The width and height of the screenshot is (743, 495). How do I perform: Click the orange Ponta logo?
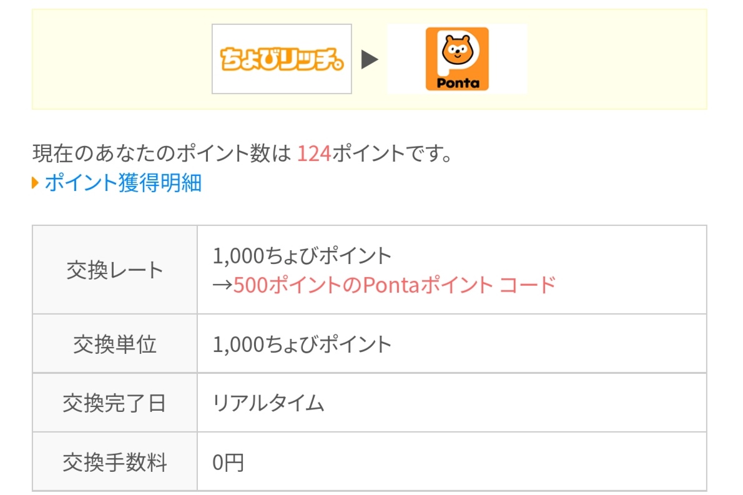(457, 59)
